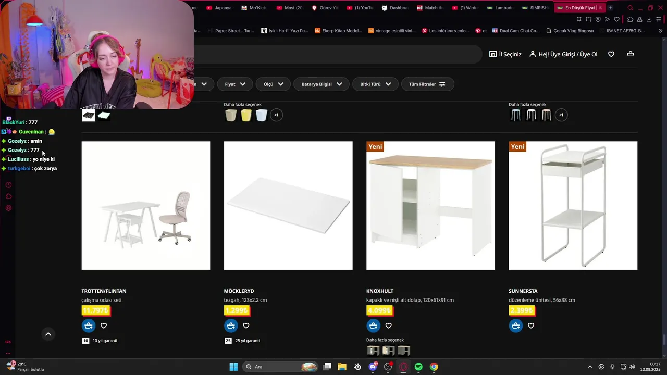Favorite the TROTTEN/FLINTAN heart icon
The width and height of the screenshot is (667, 375).
104,326
